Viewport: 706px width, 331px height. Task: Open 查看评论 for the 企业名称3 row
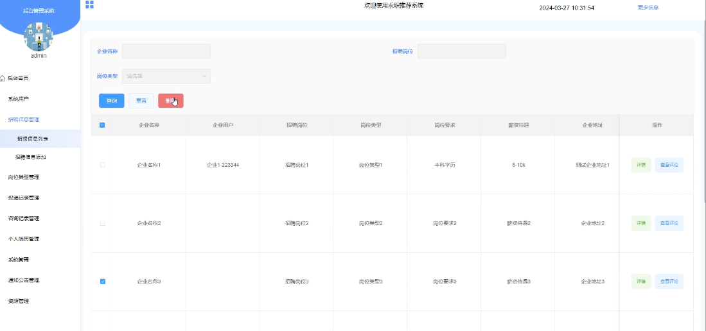669,282
